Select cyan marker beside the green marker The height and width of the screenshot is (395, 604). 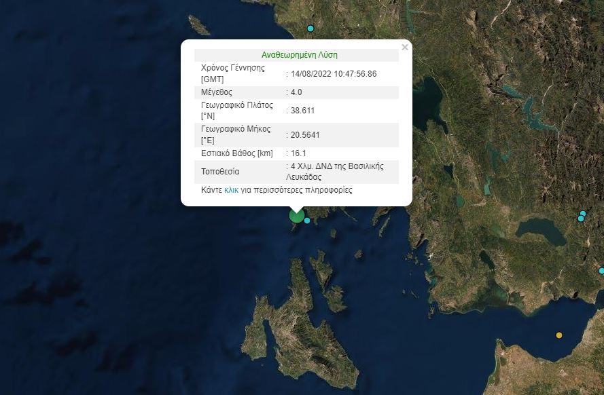click(307, 221)
